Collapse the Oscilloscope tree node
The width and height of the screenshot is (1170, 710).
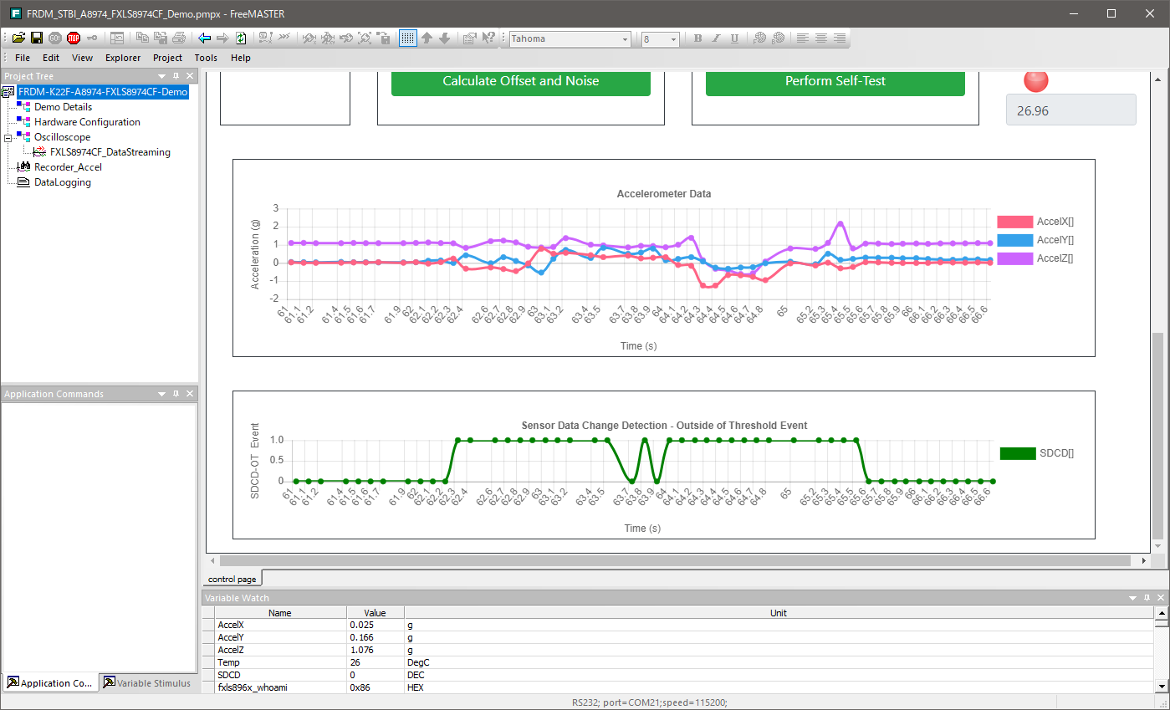[8, 137]
